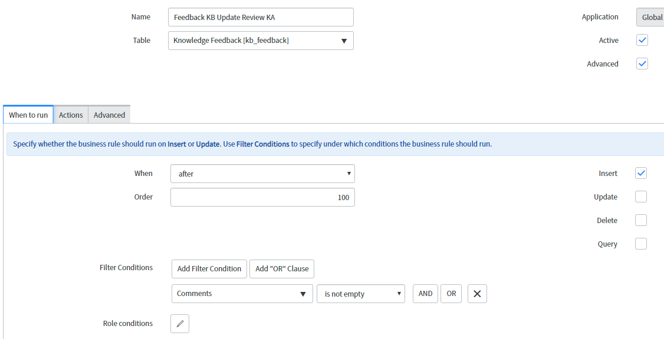Edit Role conditions with pencil icon

tap(179, 324)
